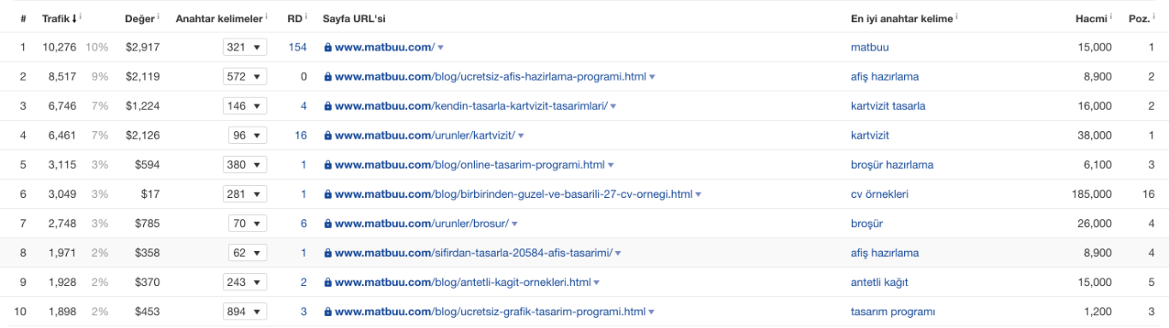Click the lock icon beside the kartvizit URL
This screenshot has height=328, width=1169.
tap(327, 135)
